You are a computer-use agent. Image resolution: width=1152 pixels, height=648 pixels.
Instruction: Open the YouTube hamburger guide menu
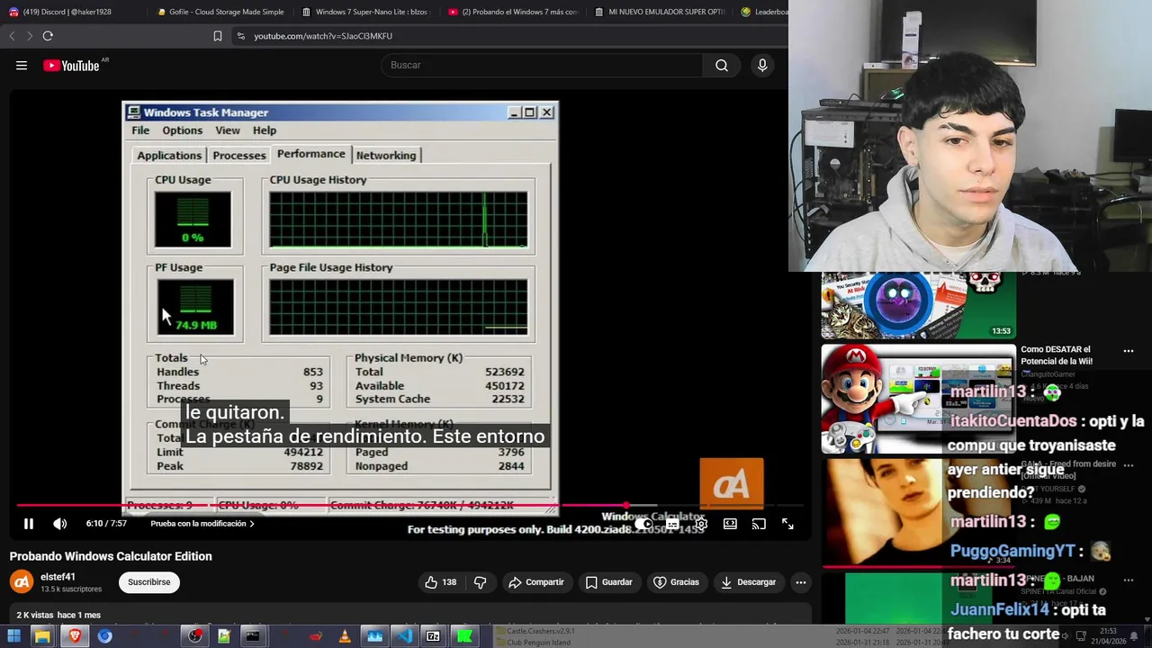click(22, 65)
